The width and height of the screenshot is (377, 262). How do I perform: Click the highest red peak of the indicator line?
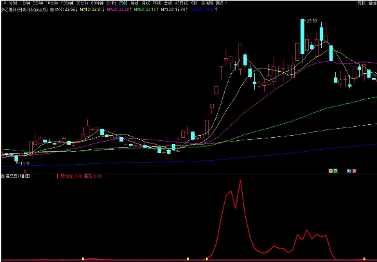click(x=240, y=181)
